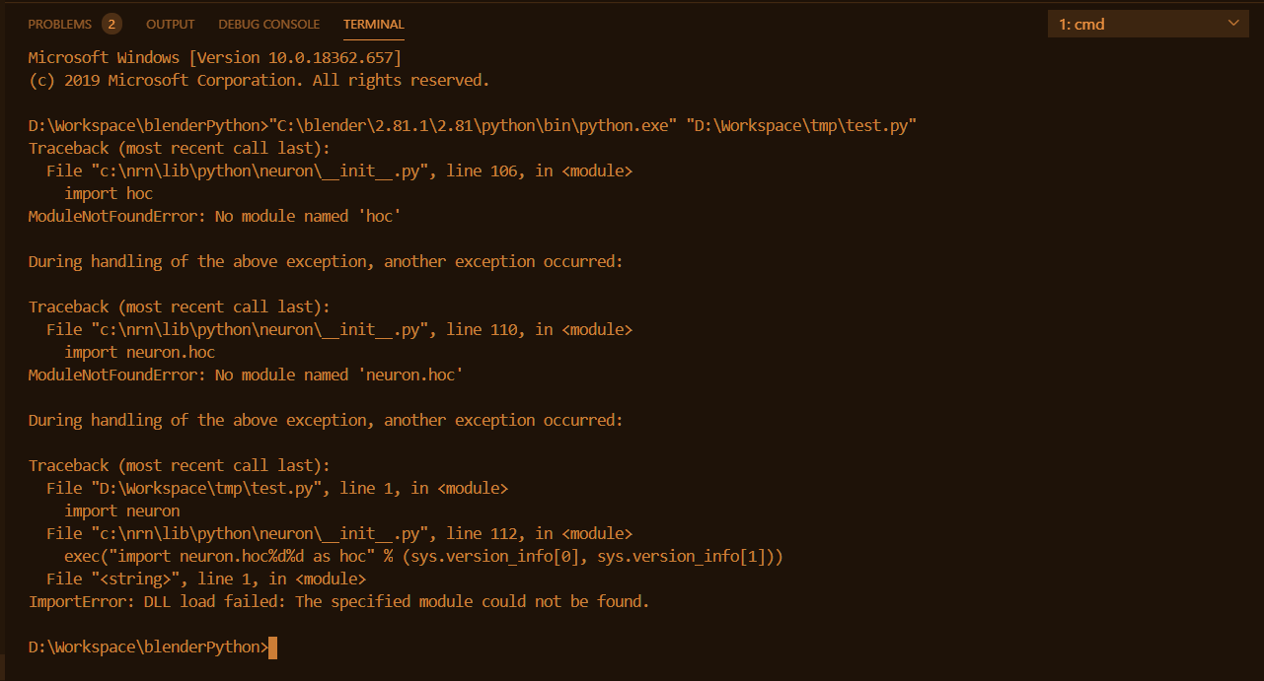The height and width of the screenshot is (681, 1264).
Task: Click the "import neuron.hoc" statement text
Action: point(140,351)
